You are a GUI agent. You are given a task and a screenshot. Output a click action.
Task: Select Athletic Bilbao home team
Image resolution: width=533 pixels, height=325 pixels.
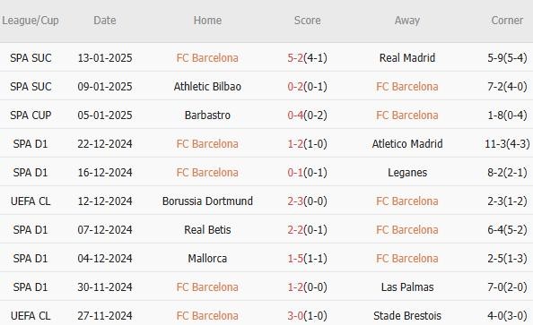click(207, 87)
